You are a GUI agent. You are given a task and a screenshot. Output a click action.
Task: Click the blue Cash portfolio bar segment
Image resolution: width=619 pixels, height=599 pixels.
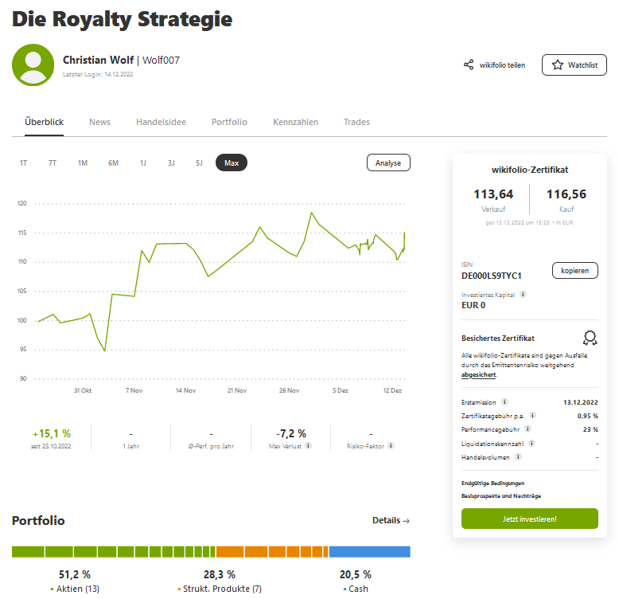(x=369, y=551)
